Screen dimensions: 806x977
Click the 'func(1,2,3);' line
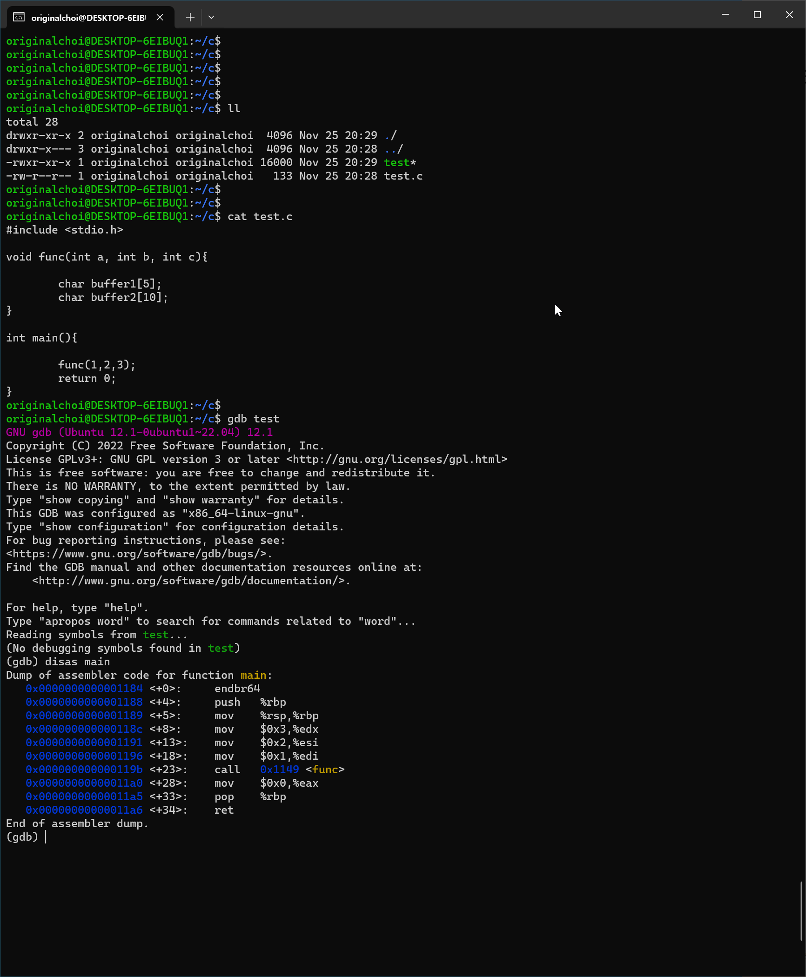[x=97, y=365]
